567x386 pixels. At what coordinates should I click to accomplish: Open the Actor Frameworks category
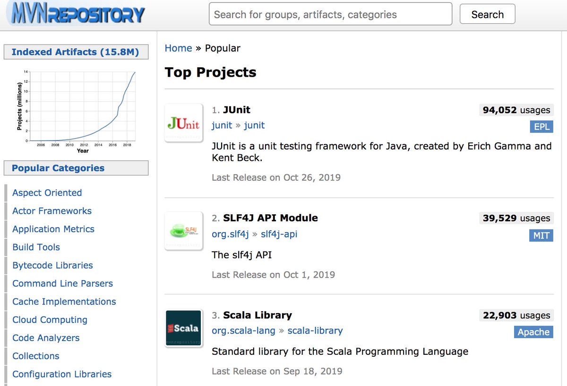(52, 211)
